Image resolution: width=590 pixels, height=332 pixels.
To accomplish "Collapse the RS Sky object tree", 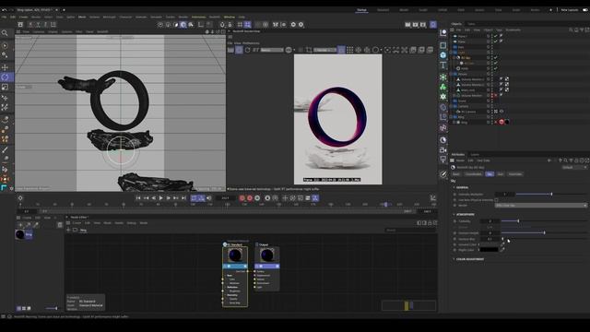I will [454, 57].
